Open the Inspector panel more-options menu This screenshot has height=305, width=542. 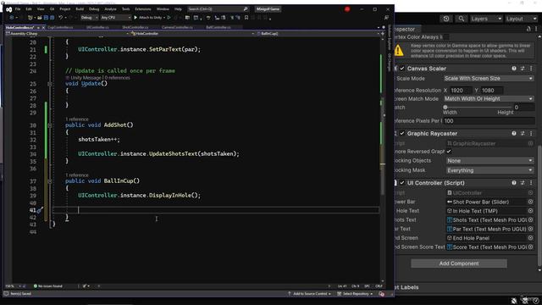(x=536, y=29)
